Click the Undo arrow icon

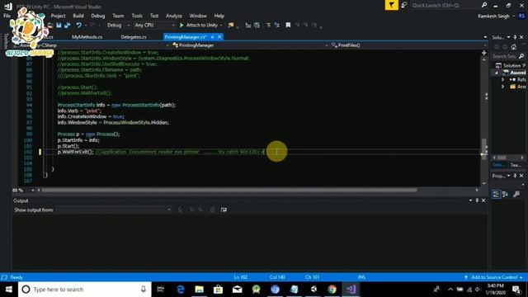pos(79,26)
